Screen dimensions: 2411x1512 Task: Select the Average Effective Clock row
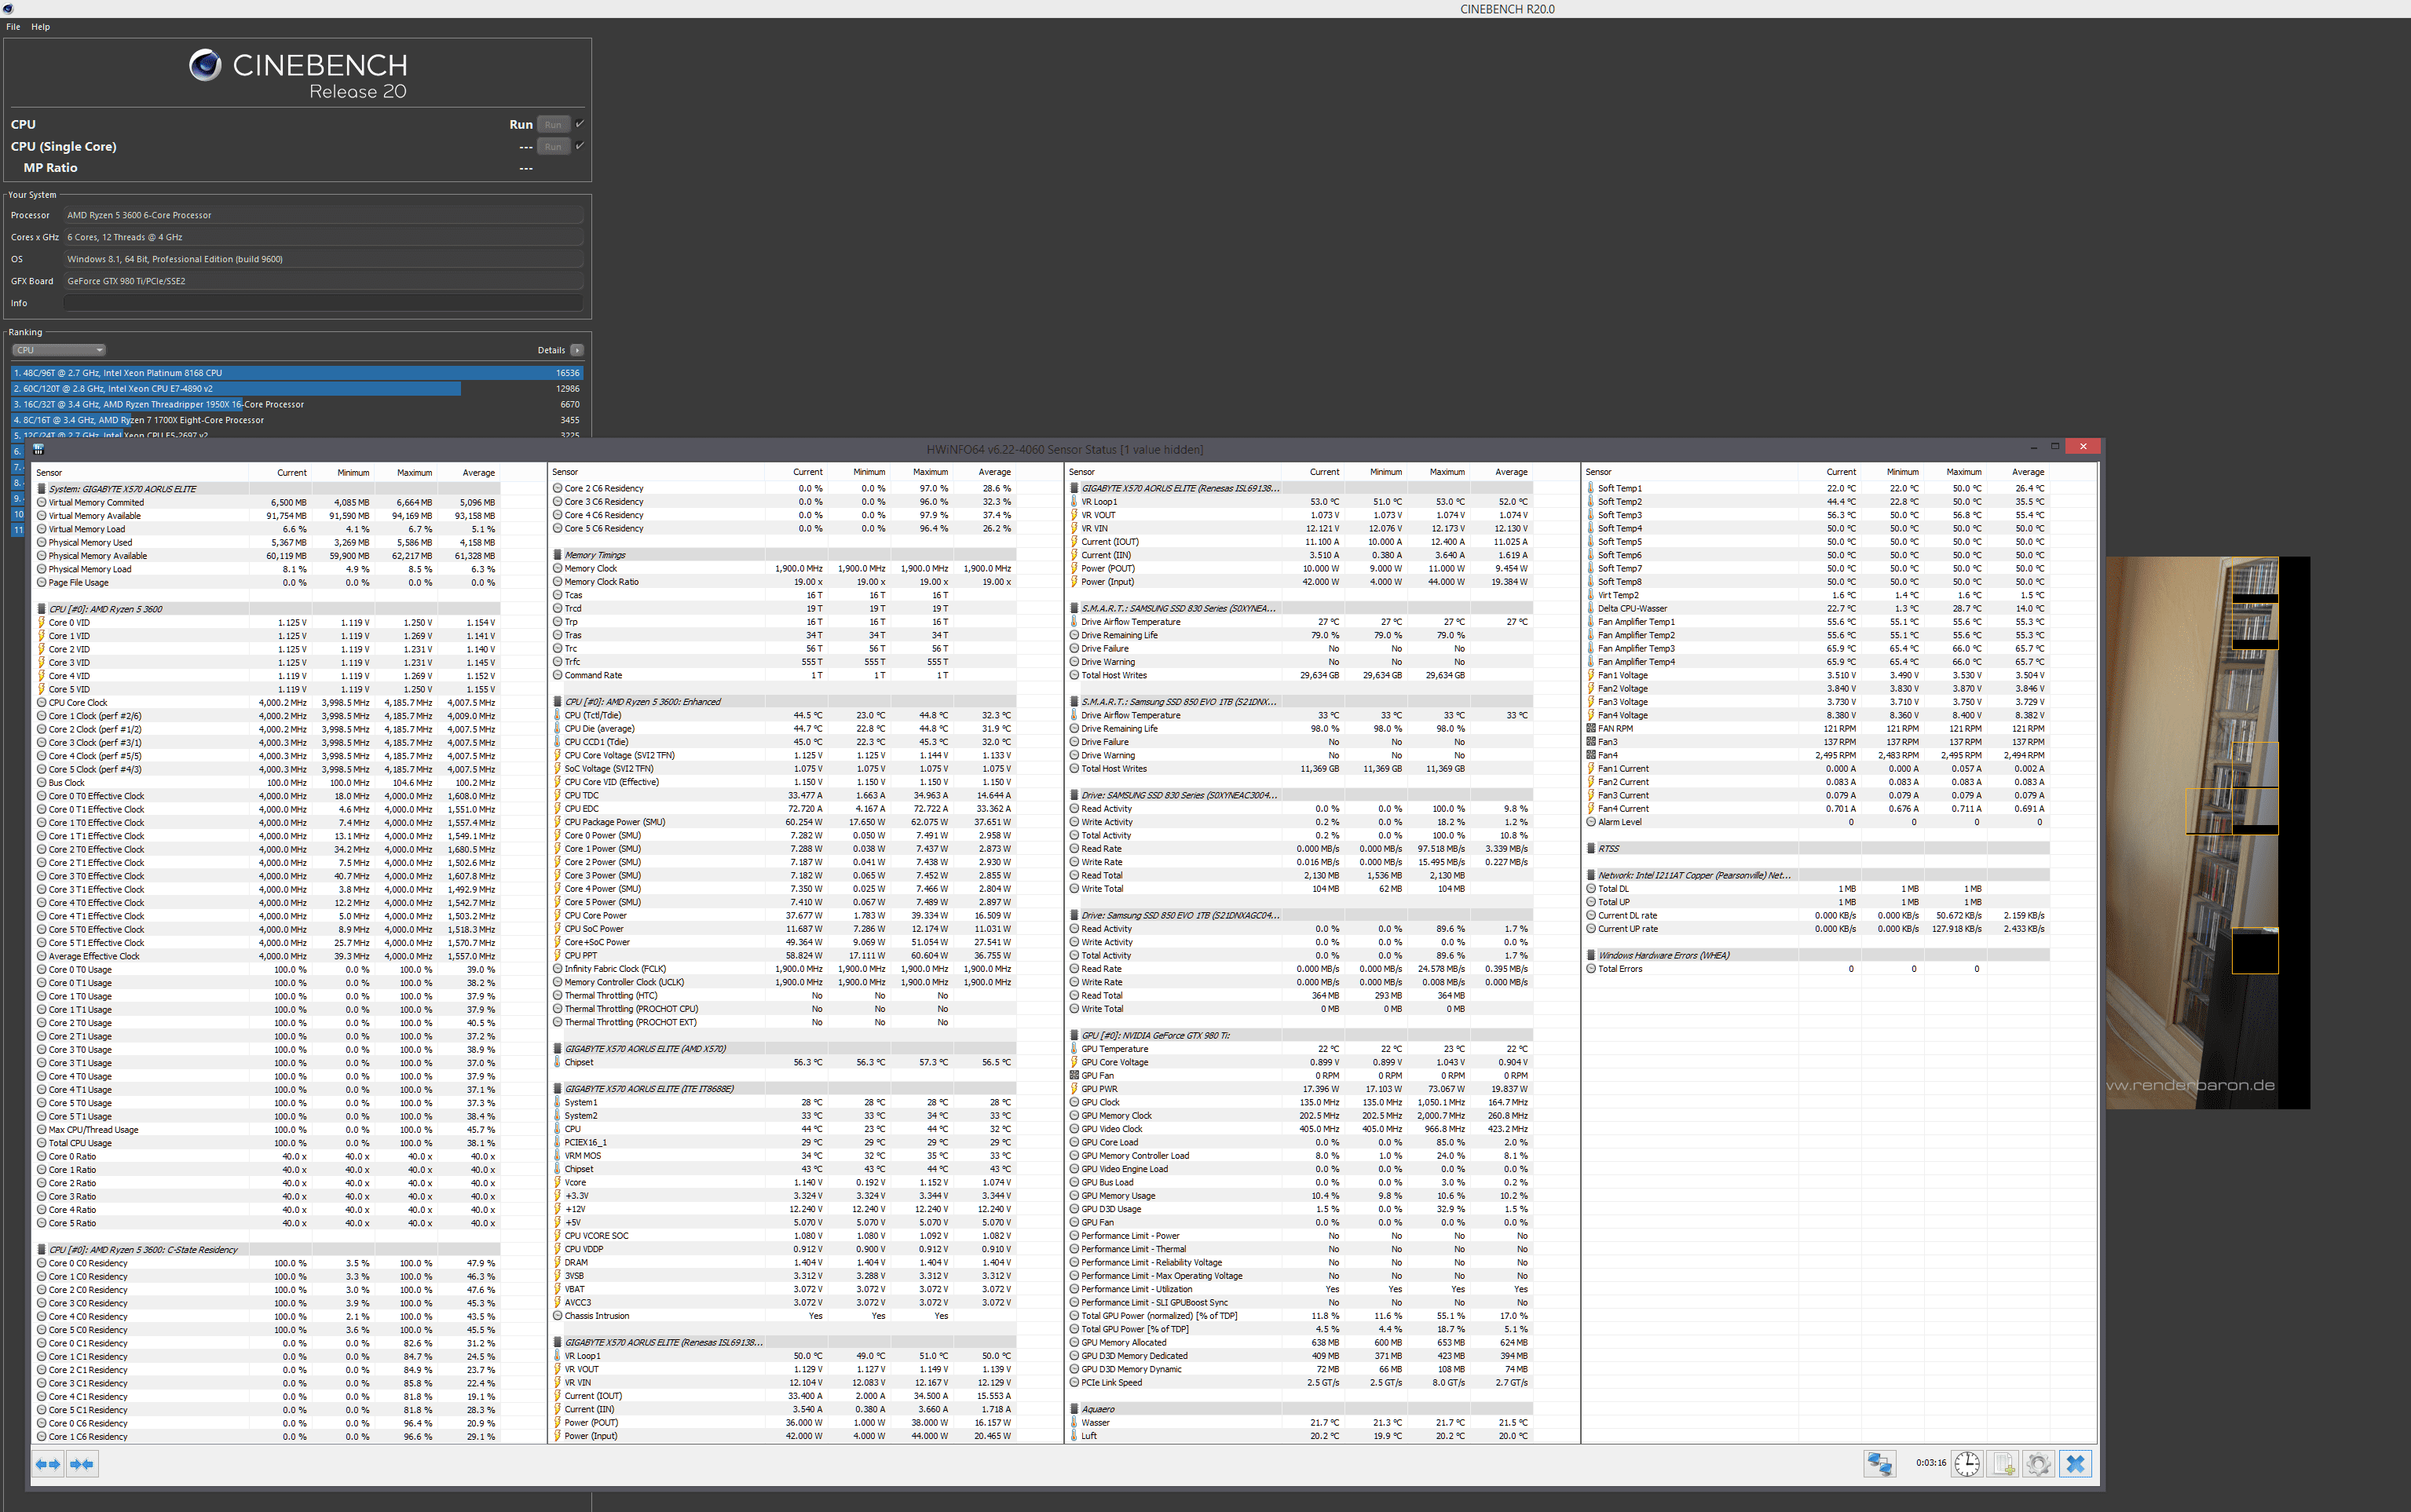[x=268, y=956]
